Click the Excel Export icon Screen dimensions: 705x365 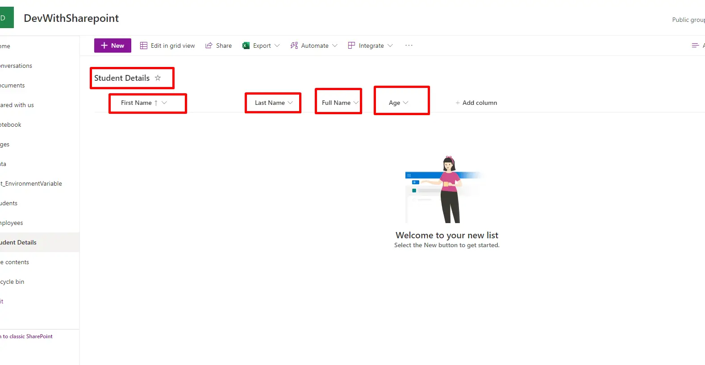coord(246,46)
